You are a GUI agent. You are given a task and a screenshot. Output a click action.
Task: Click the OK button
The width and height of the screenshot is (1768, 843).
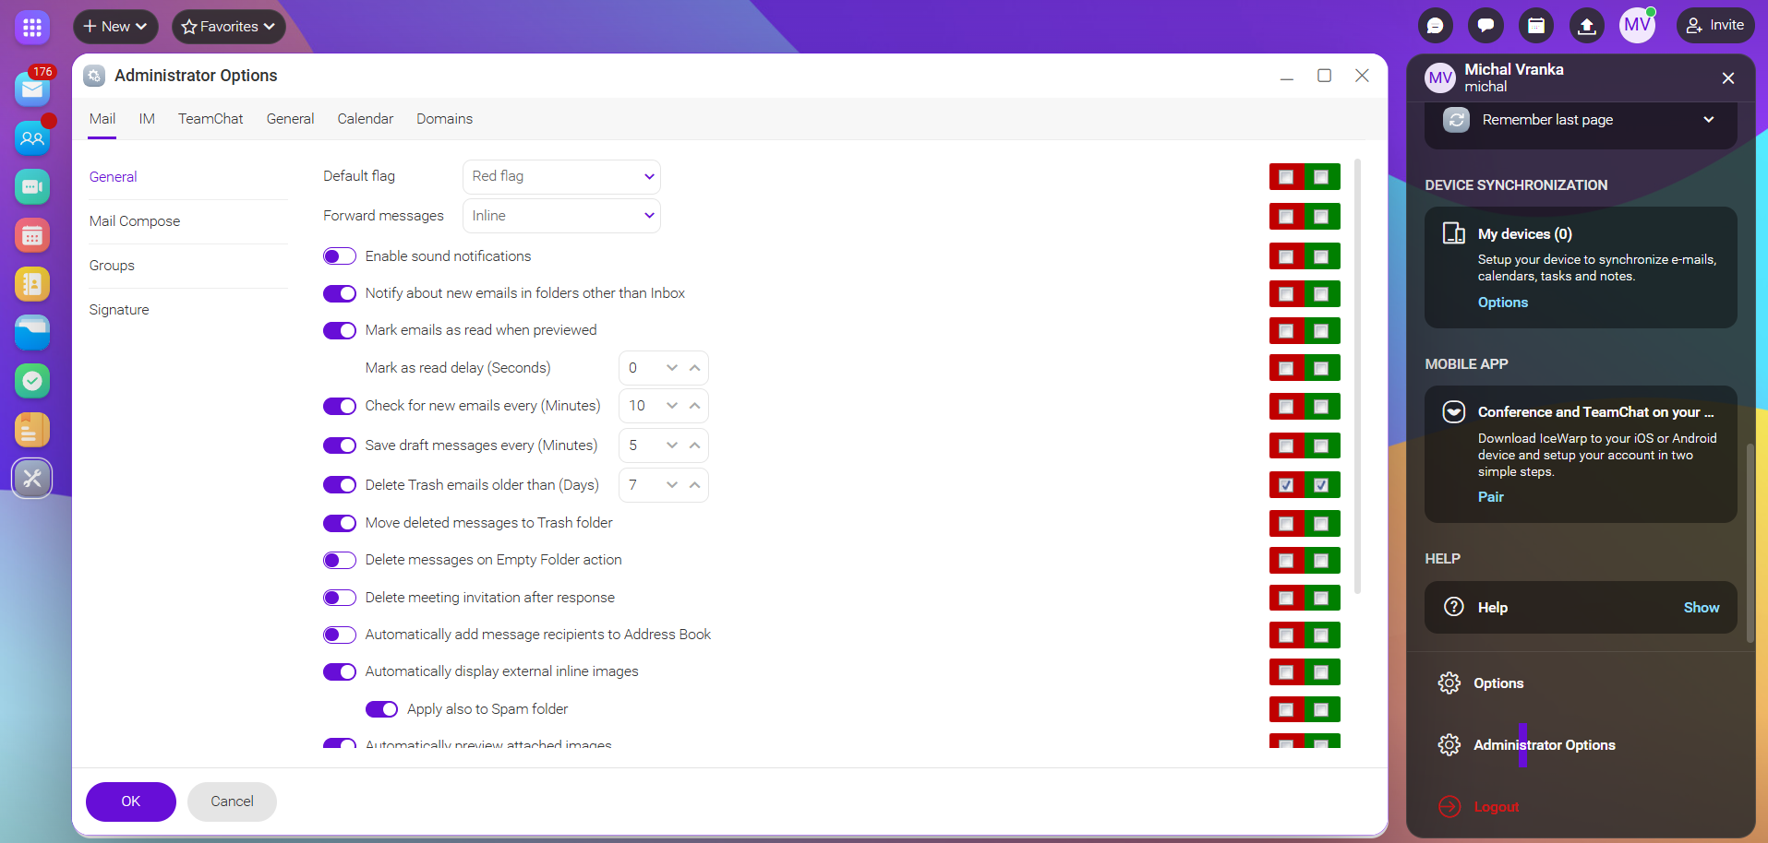point(131,801)
